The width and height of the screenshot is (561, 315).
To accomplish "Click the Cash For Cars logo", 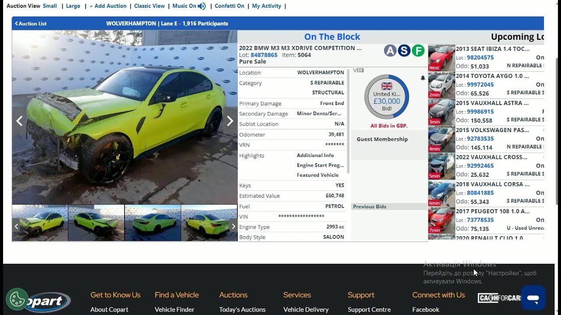I will pos(500,298).
